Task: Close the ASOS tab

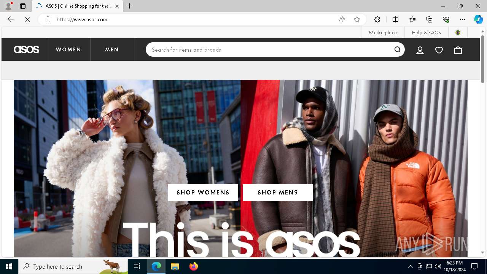Action: point(117,6)
